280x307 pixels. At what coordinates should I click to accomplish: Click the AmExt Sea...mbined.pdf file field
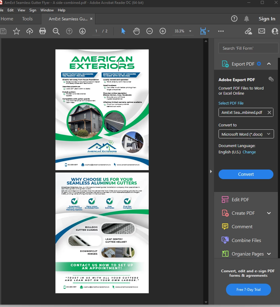coord(246,113)
